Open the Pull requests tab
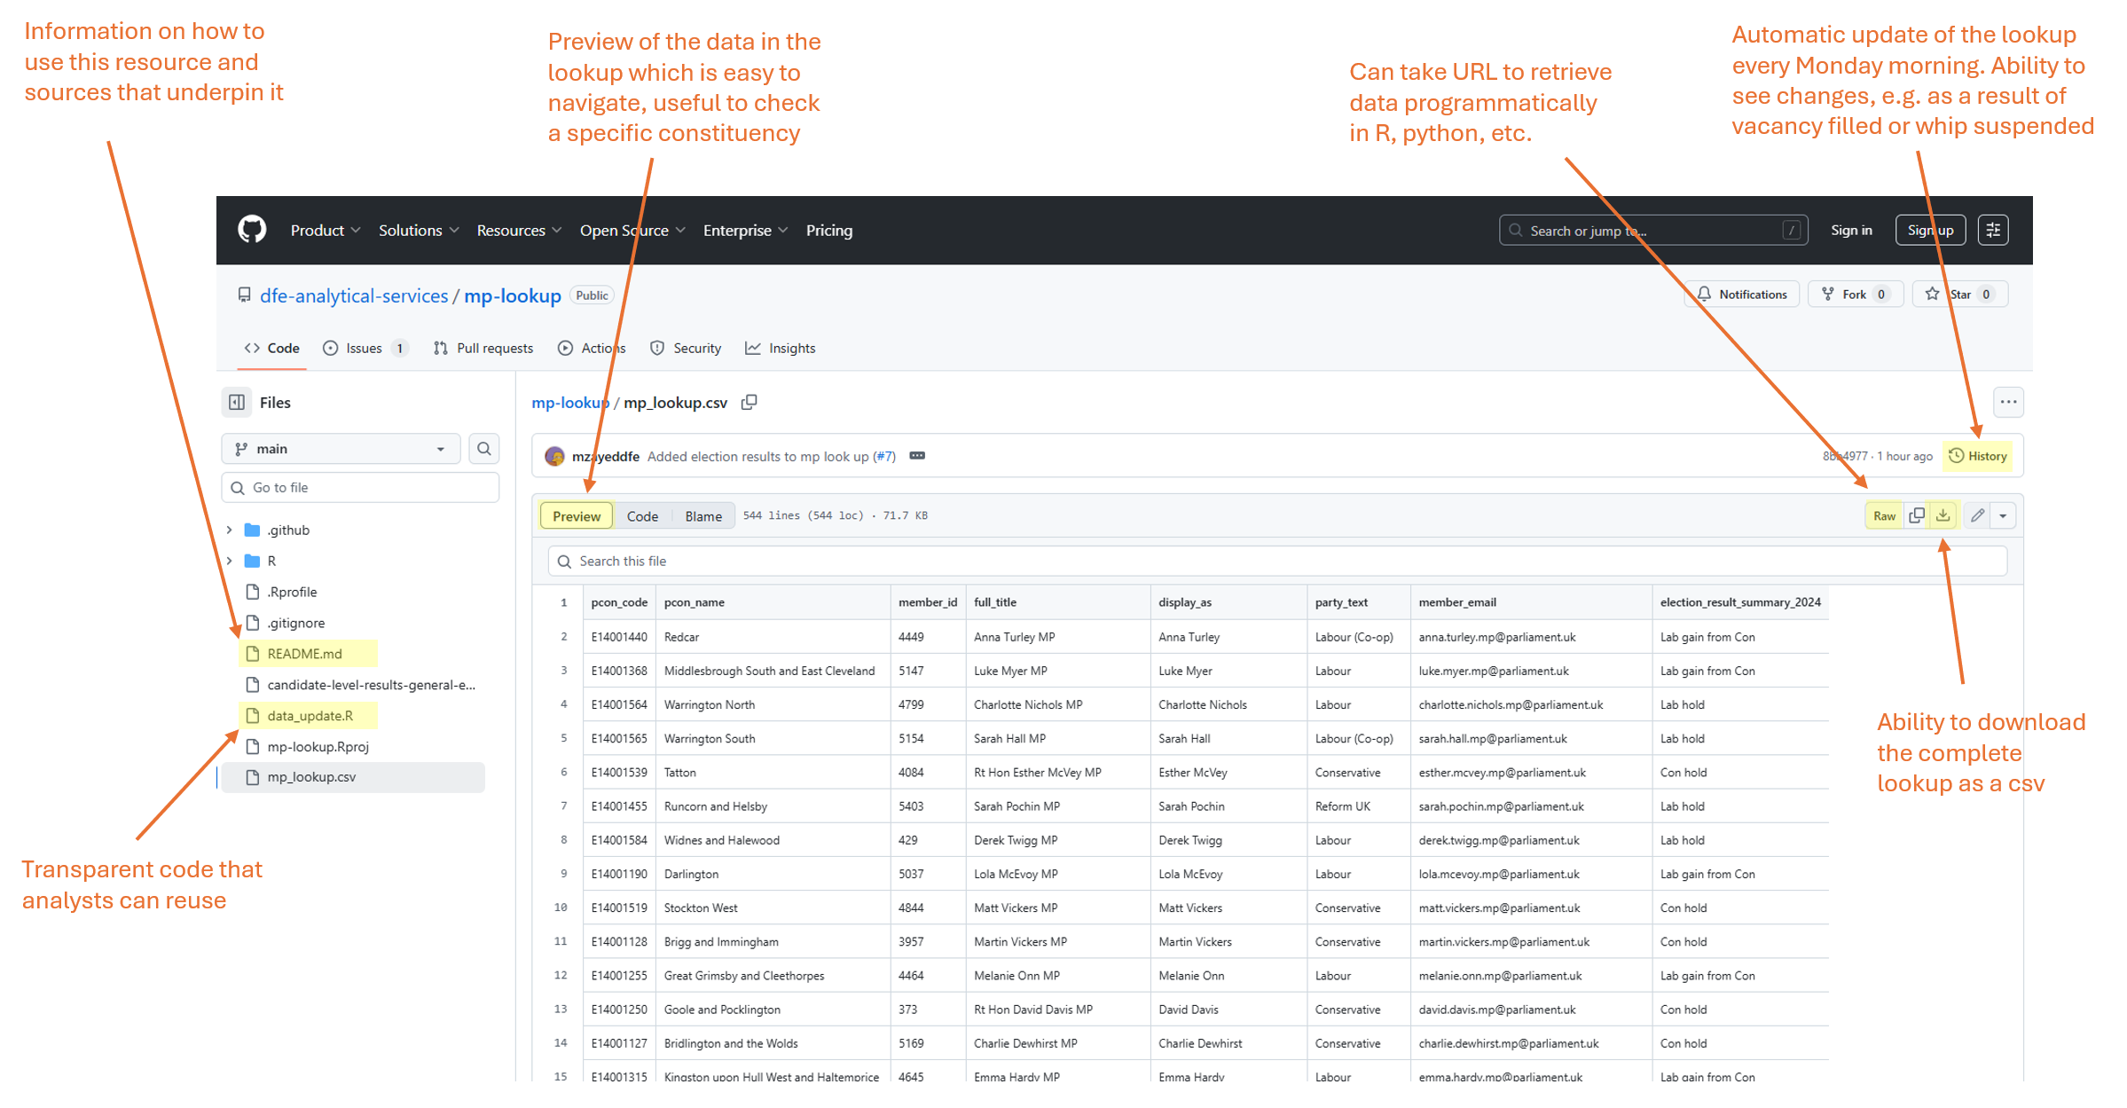2127x1108 pixels. [x=483, y=349]
